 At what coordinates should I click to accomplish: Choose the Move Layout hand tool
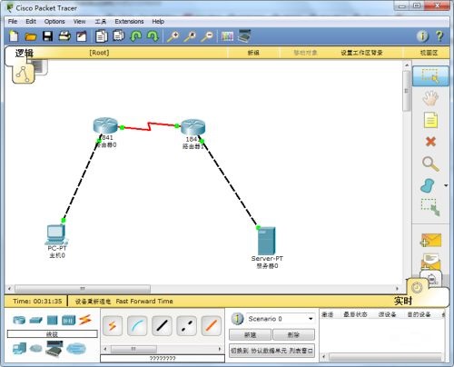[x=430, y=98]
